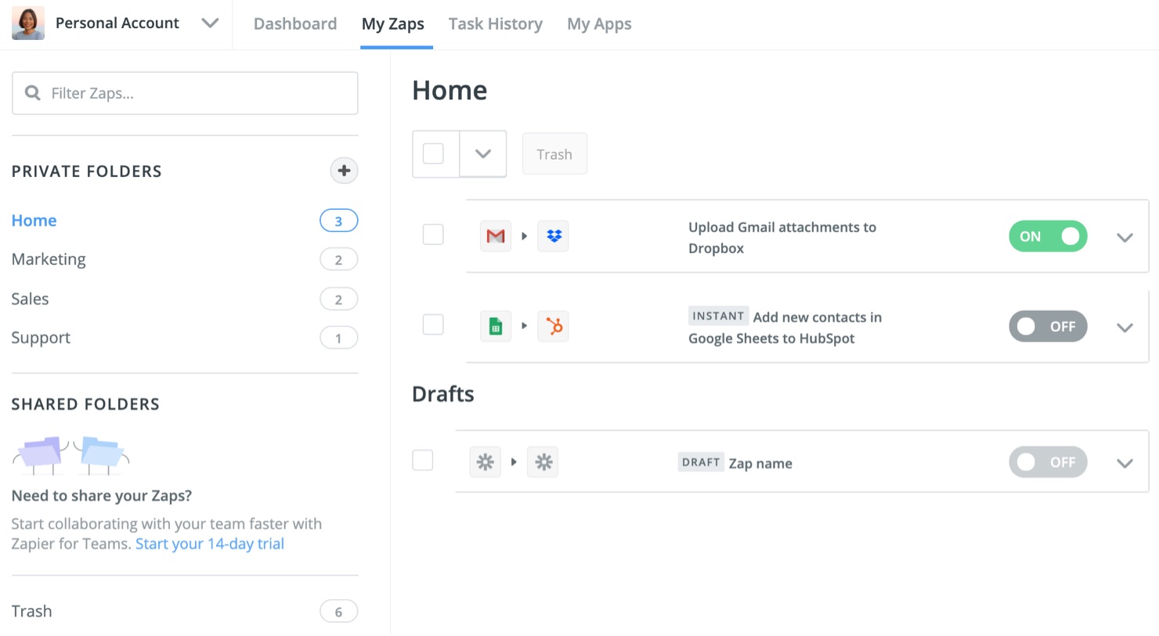1159x636 pixels.
Task: Open the search magnifier in Filter Zaps field
Action: 32,93
